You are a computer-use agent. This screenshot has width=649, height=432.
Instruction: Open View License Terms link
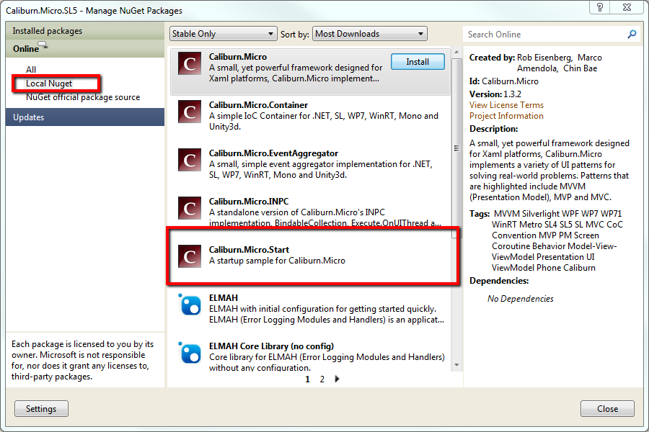[506, 105]
